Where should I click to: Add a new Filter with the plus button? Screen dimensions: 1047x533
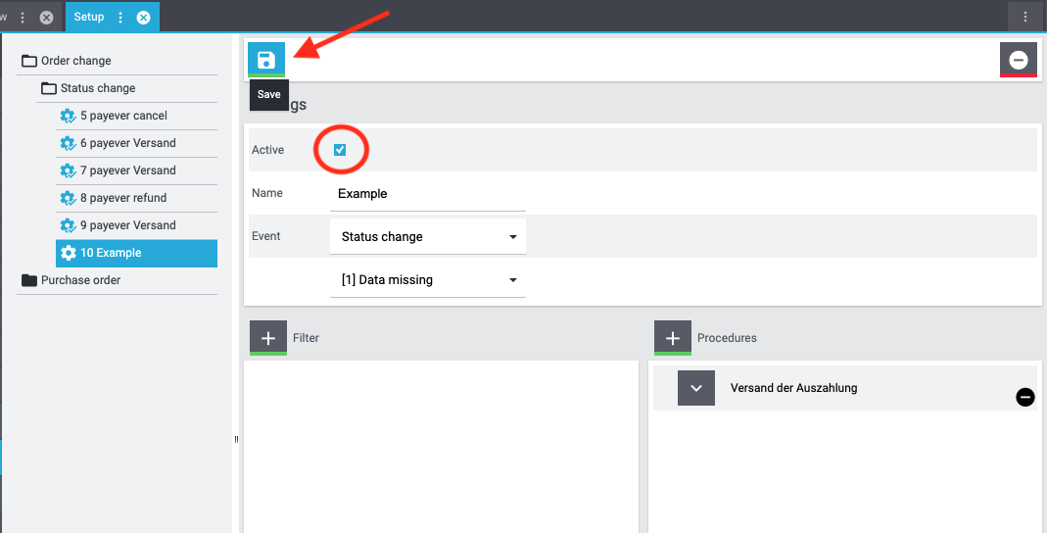(268, 338)
